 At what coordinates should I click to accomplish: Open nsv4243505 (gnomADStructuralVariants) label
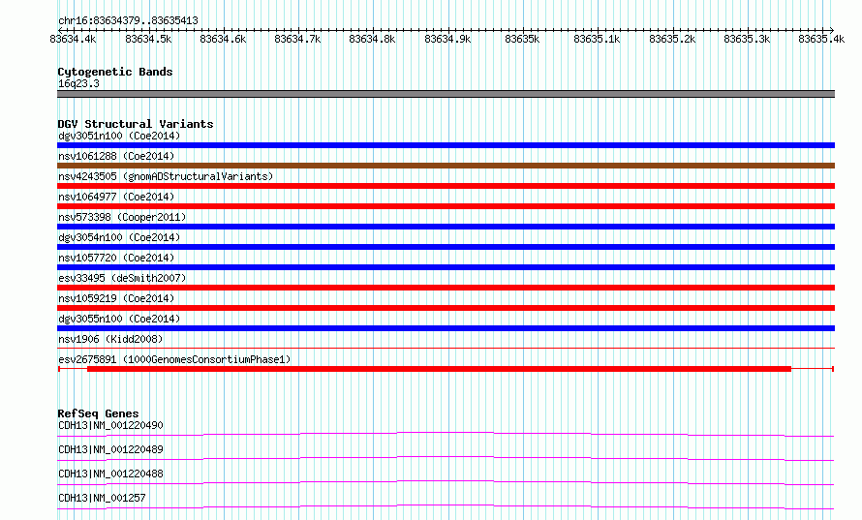coord(166,176)
